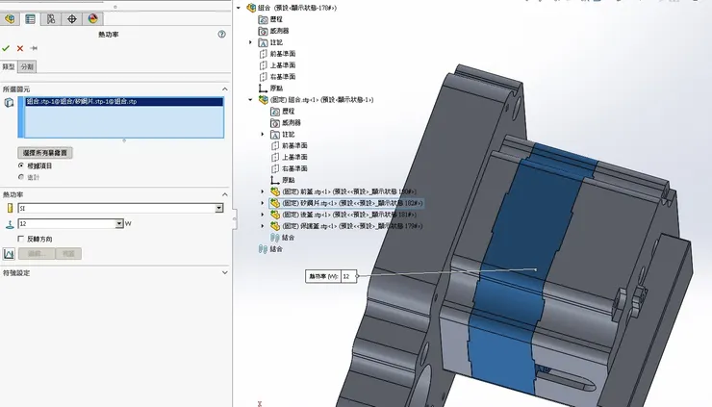Select the 後蓋.stp<1> component row
Image resolution: width=712 pixels, height=407 pixels.
(343, 215)
